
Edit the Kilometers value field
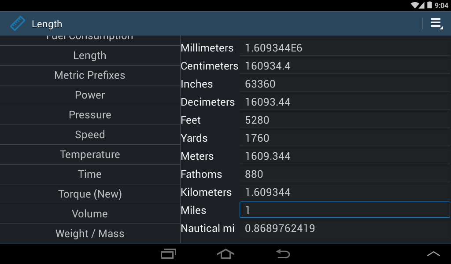[x=344, y=192]
